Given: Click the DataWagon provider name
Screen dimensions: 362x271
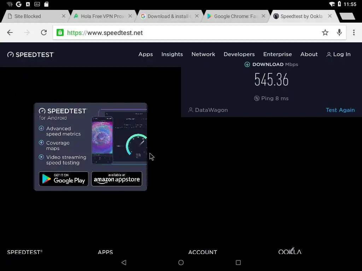Looking at the screenshot, I should (211, 110).
